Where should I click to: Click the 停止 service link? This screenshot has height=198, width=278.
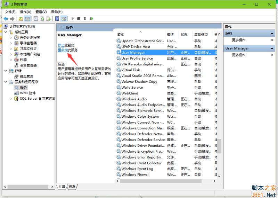point(61,45)
